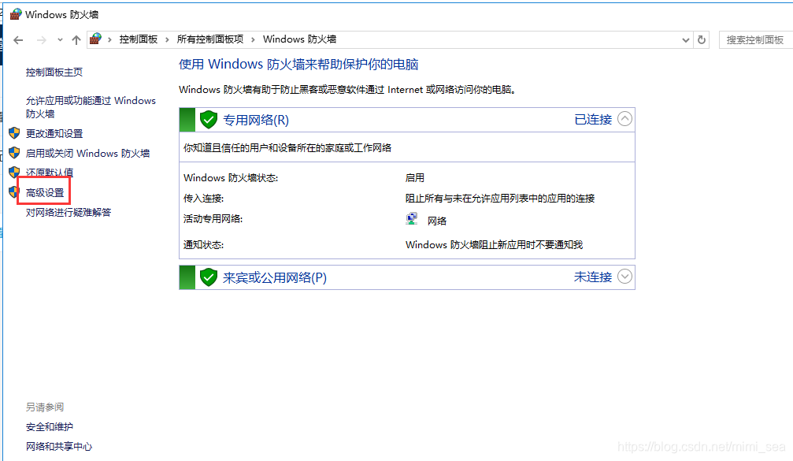Click the 启用 firewall state value
Image resolution: width=793 pixels, height=461 pixels.
(415, 178)
